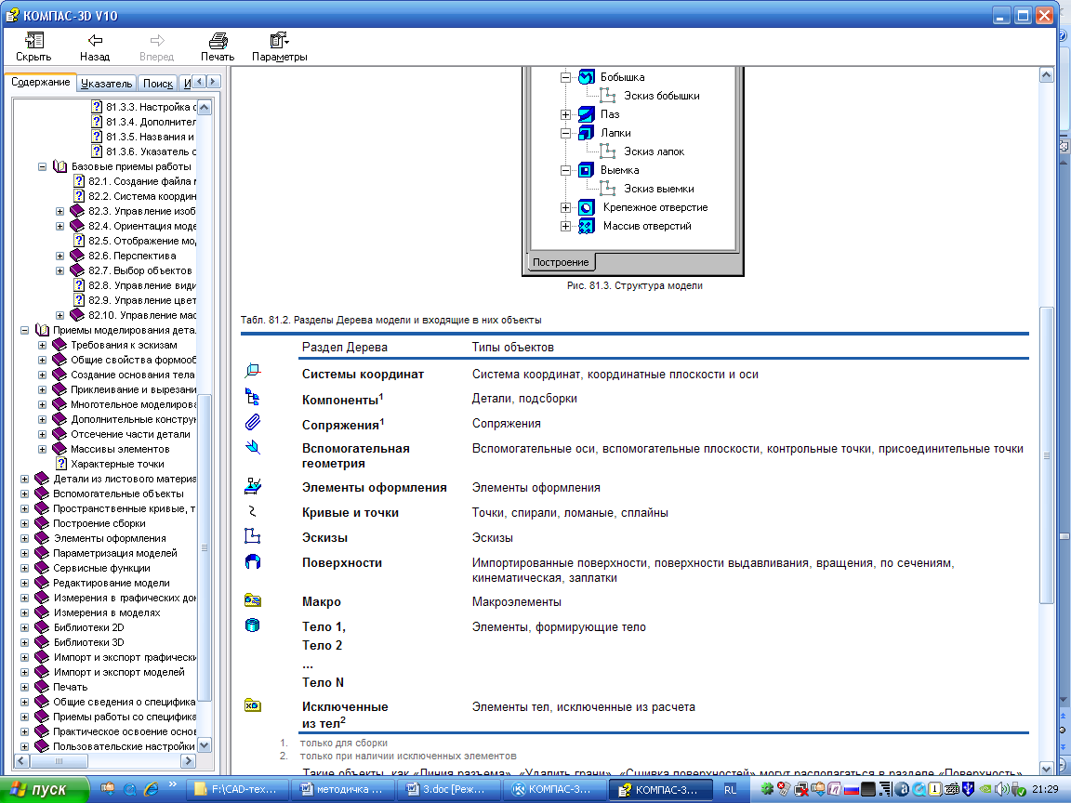The width and height of the screenshot is (1071, 803).
Task: Switch to the методичка taskbar window
Action: [x=342, y=789]
